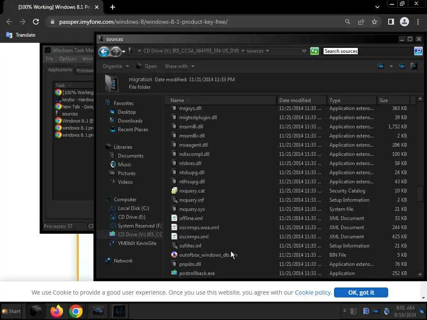Toggle the preview pane icon
This screenshot has width=427, height=320.
pyautogui.click(x=402, y=66)
